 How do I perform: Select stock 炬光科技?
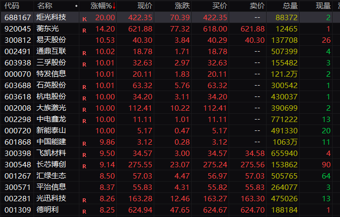pos(51,17)
